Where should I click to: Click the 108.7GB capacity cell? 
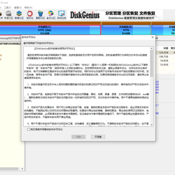[x=163, y=56]
